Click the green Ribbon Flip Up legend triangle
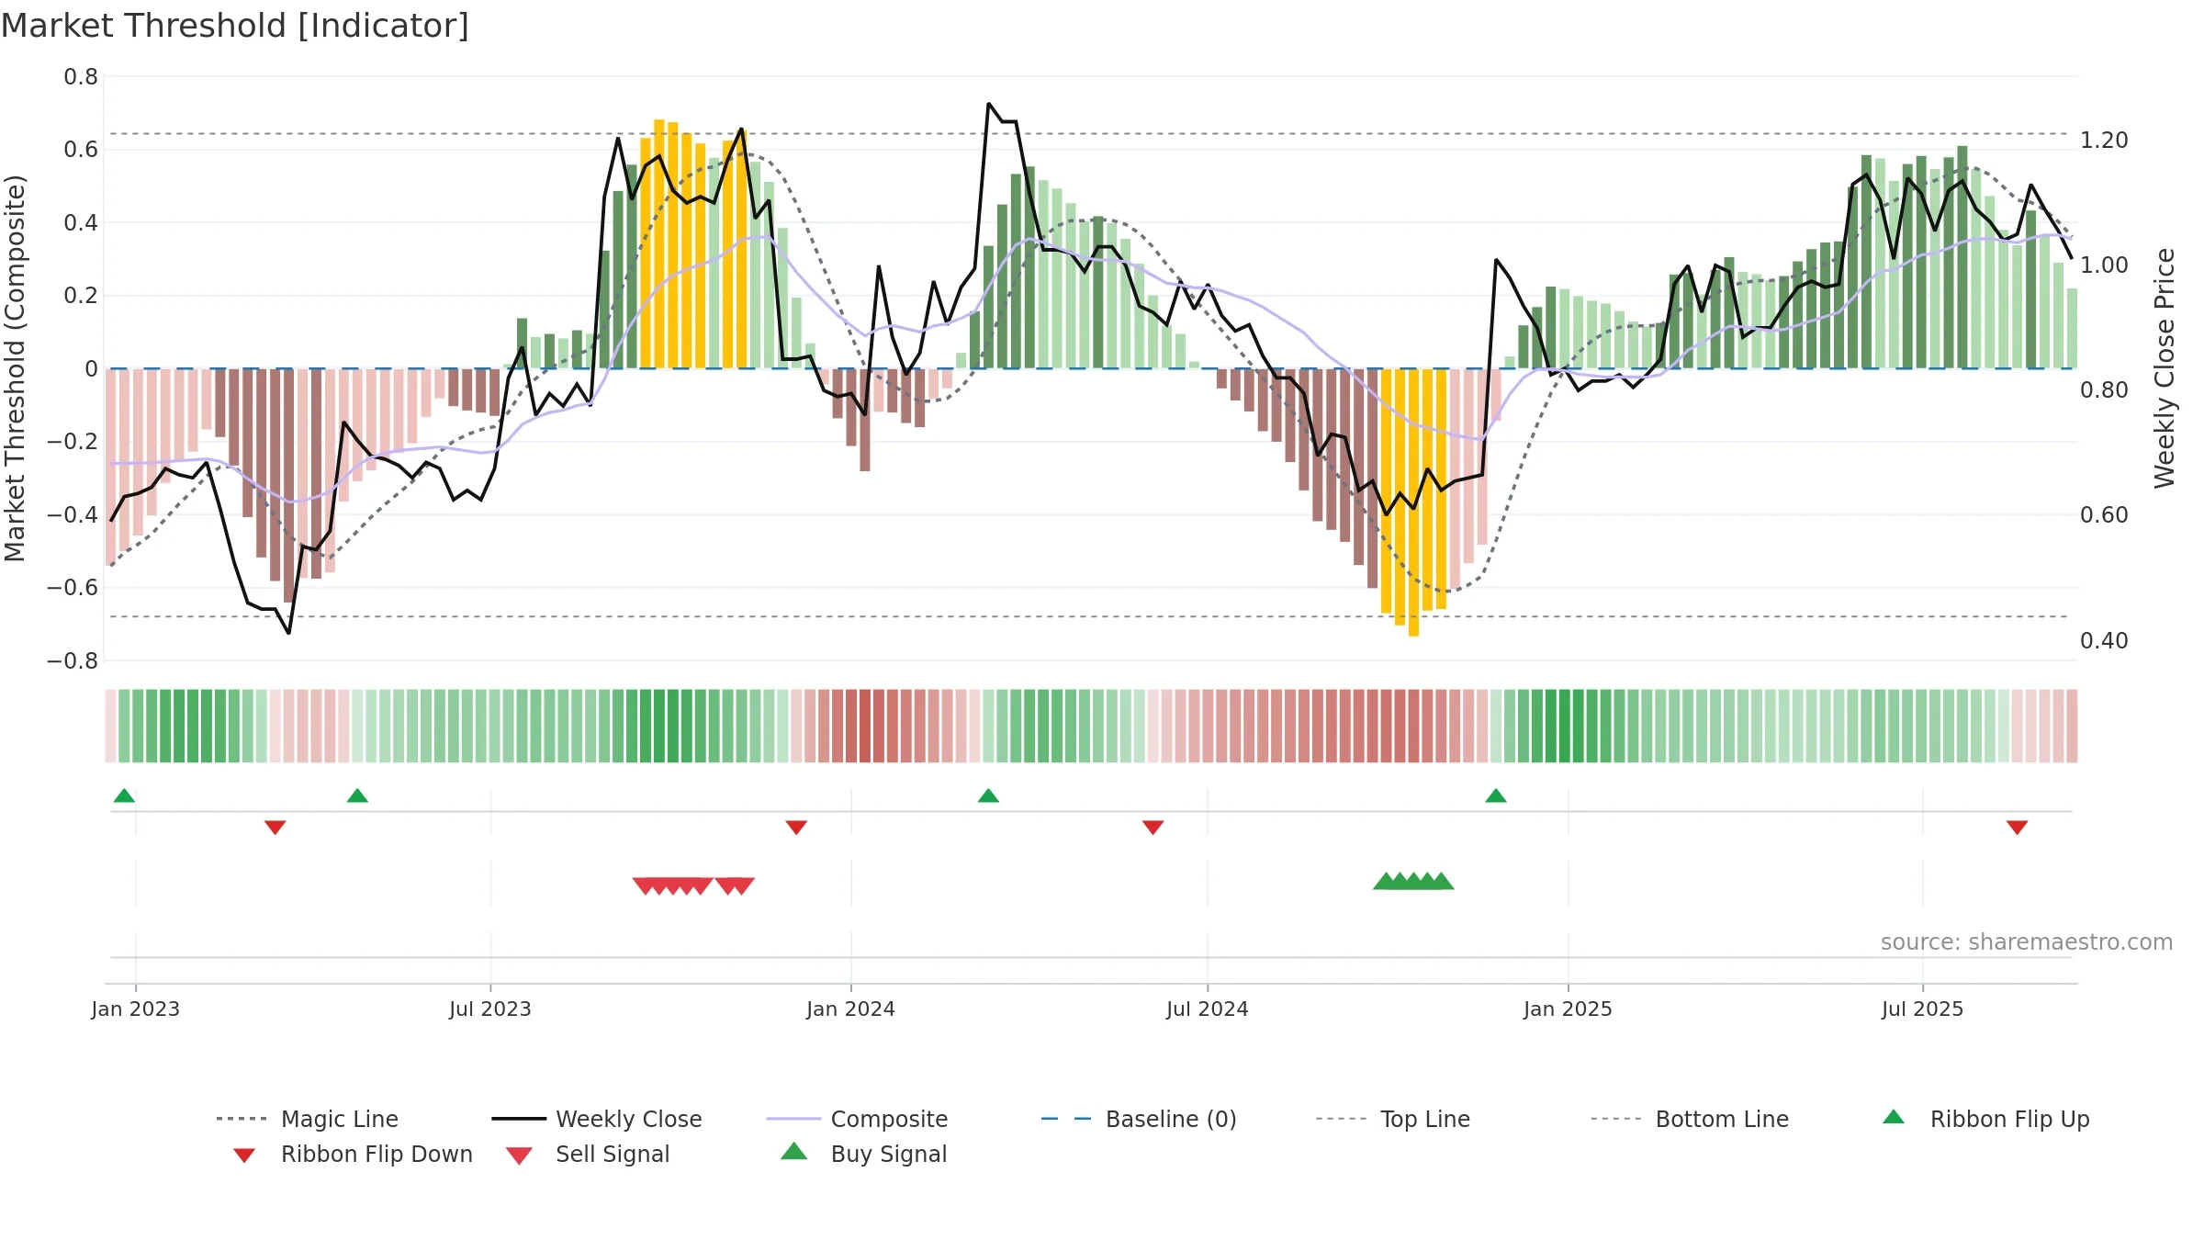Viewport: 2204px width, 1240px height. click(1894, 1117)
